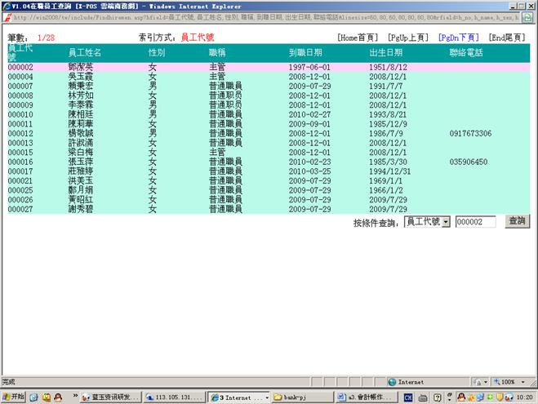The height and width of the screenshot is (404, 538).
Task: Open the 員工代號 search condition dropdown
Action: coord(428,222)
